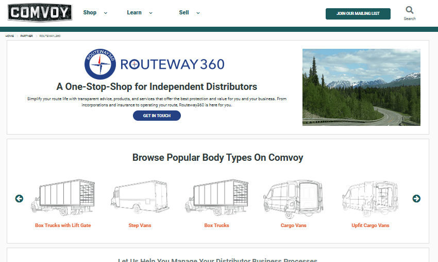438x262 pixels.
Task: Select Box Trucks with Lift Gate illustration
Action: coord(63,197)
